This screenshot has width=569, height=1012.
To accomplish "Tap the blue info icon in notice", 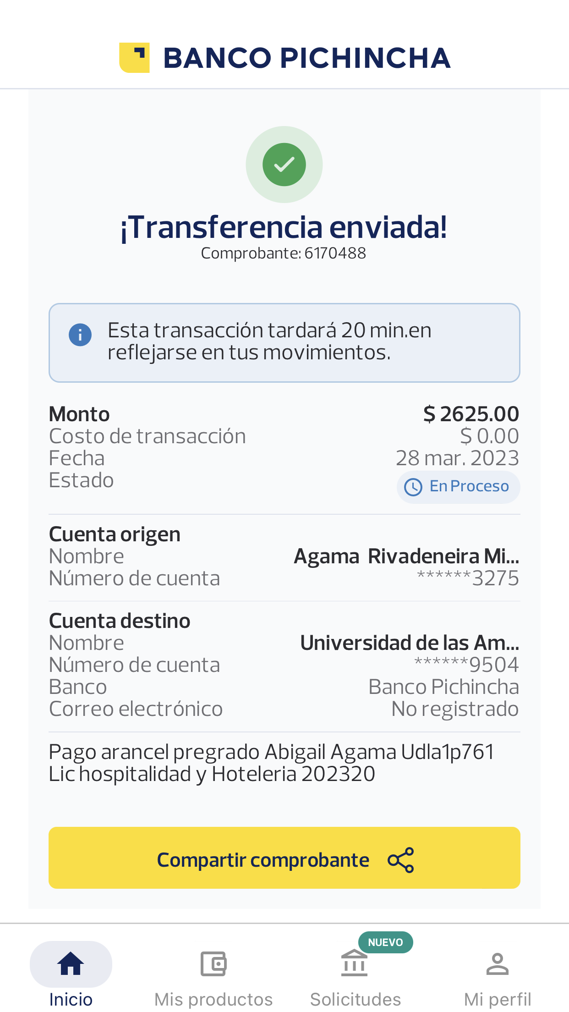I will [x=80, y=335].
